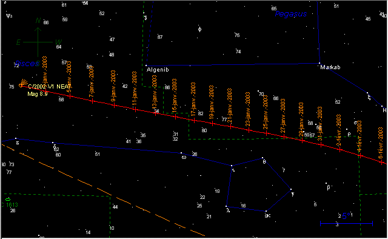Viewport: 388px width, 239px height.
Task: Click the comet C/2002 V1 NEAT icon
Action: (23, 83)
